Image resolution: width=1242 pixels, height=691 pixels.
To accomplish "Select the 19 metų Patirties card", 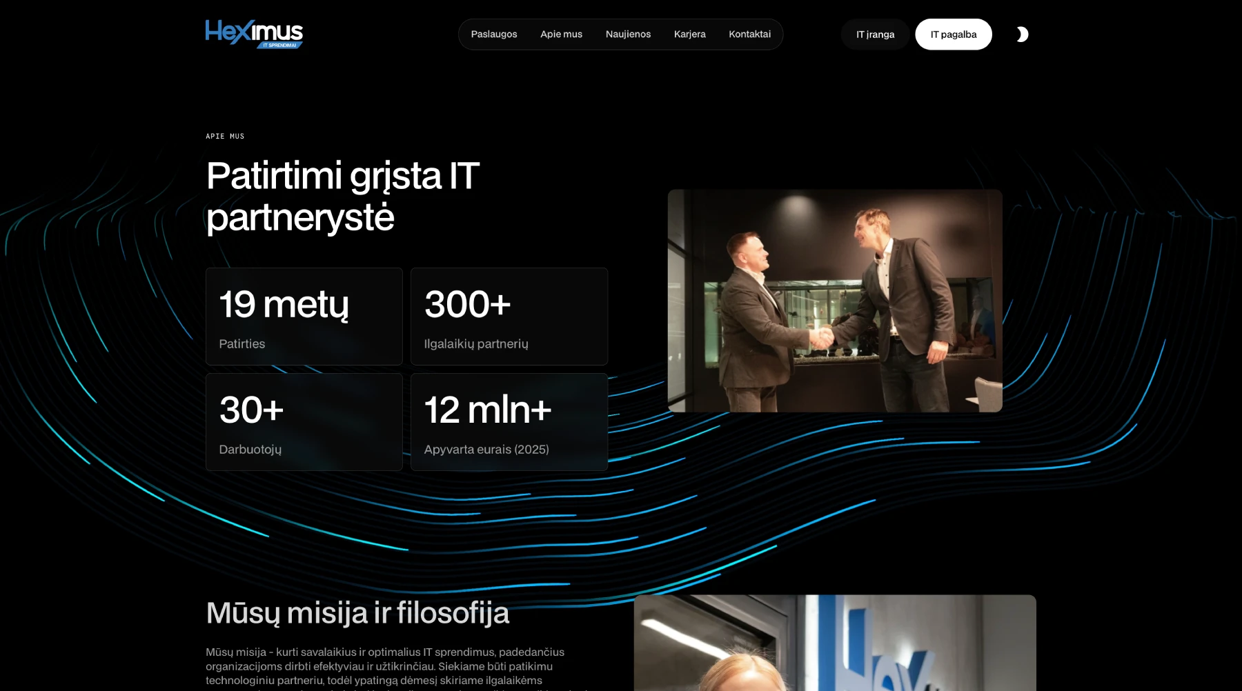I will 304,317.
